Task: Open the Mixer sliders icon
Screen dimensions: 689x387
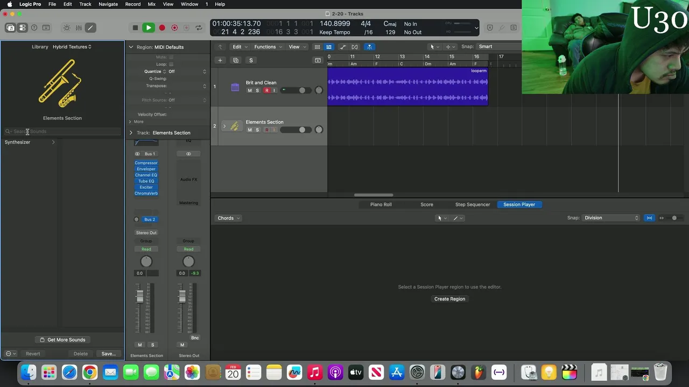Action: tap(79, 27)
